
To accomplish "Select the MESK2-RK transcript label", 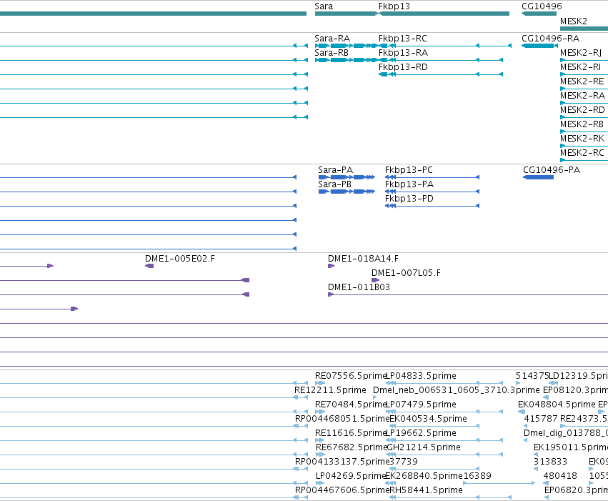I will pyautogui.click(x=582, y=139).
